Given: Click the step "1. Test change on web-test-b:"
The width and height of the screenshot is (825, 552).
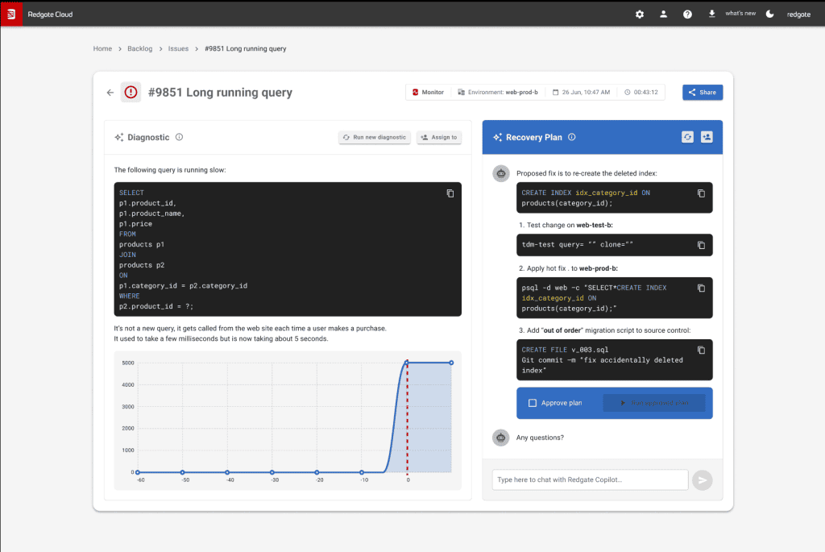Looking at the screenshot, I should click(566, 225).
